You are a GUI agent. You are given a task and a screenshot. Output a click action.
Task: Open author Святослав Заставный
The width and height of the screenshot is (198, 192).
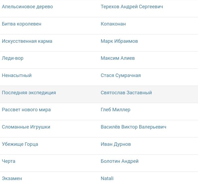(x=126, y=93)
